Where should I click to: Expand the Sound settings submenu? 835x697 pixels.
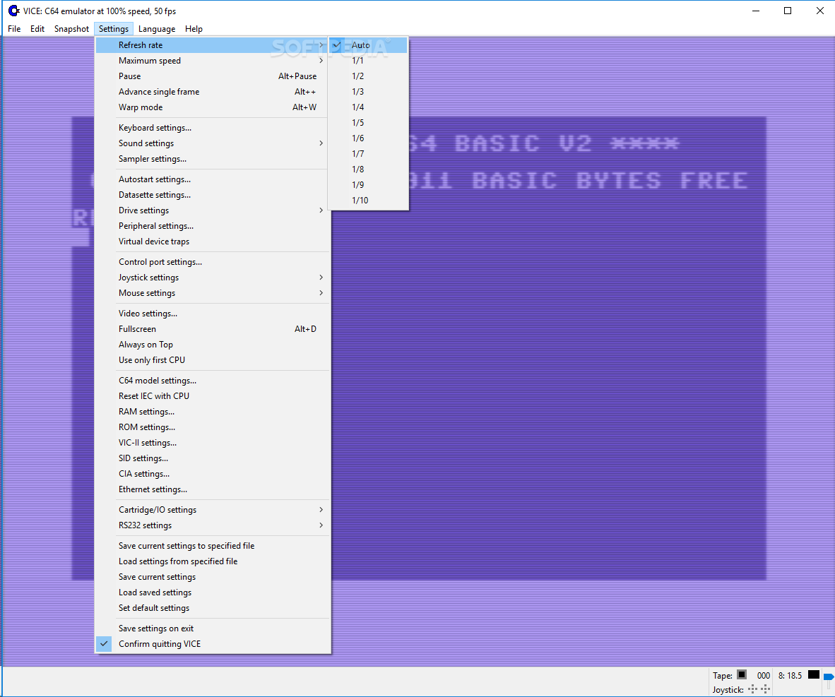213,143
